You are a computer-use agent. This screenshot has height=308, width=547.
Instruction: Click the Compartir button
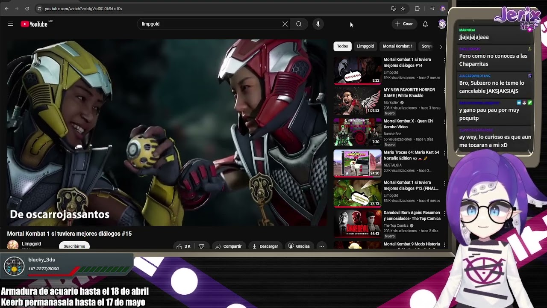tap(229, 246)
